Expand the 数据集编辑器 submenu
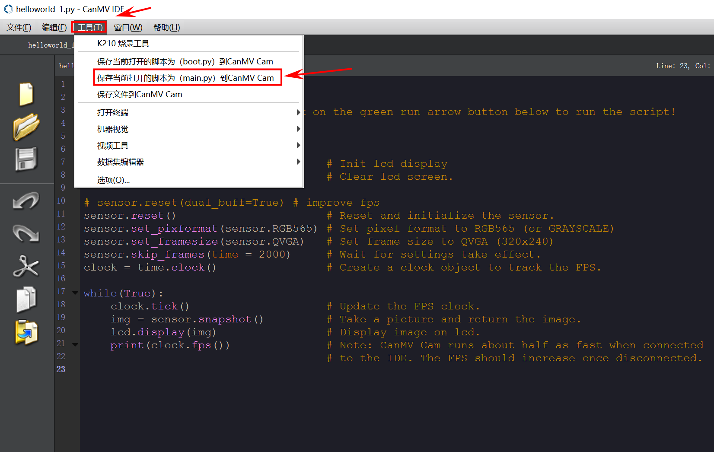This screenshot has width=714, height=452. coord(188,162)
